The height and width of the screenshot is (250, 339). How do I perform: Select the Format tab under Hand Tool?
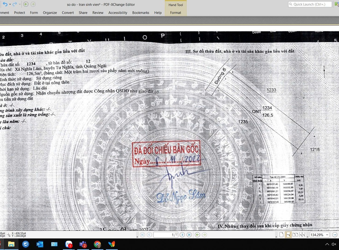175,12
